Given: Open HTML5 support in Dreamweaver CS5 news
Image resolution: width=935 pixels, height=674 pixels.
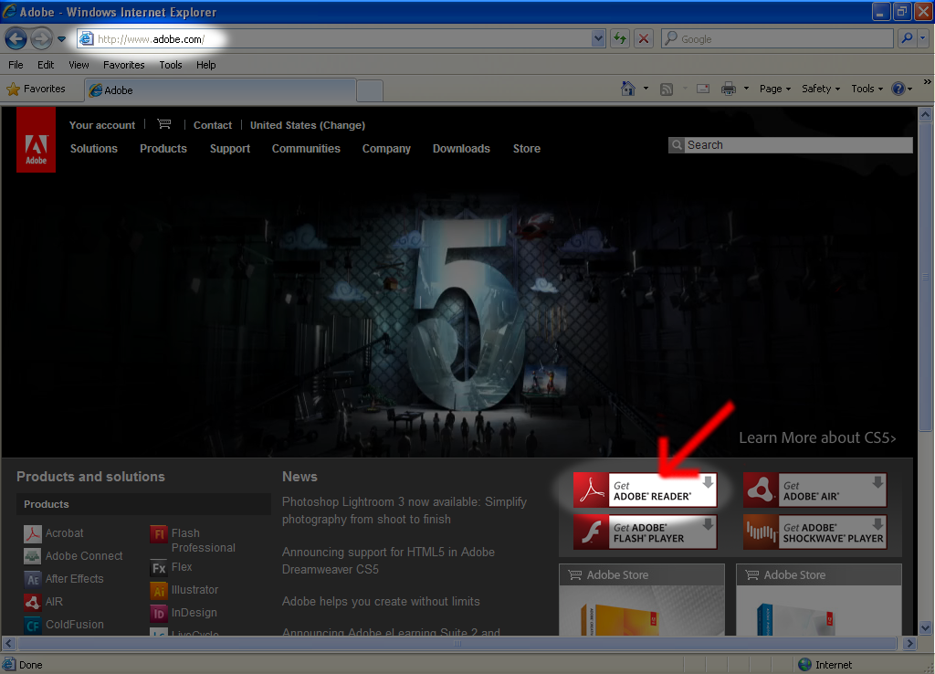Looking at the screenshot, I should (388, 561).
